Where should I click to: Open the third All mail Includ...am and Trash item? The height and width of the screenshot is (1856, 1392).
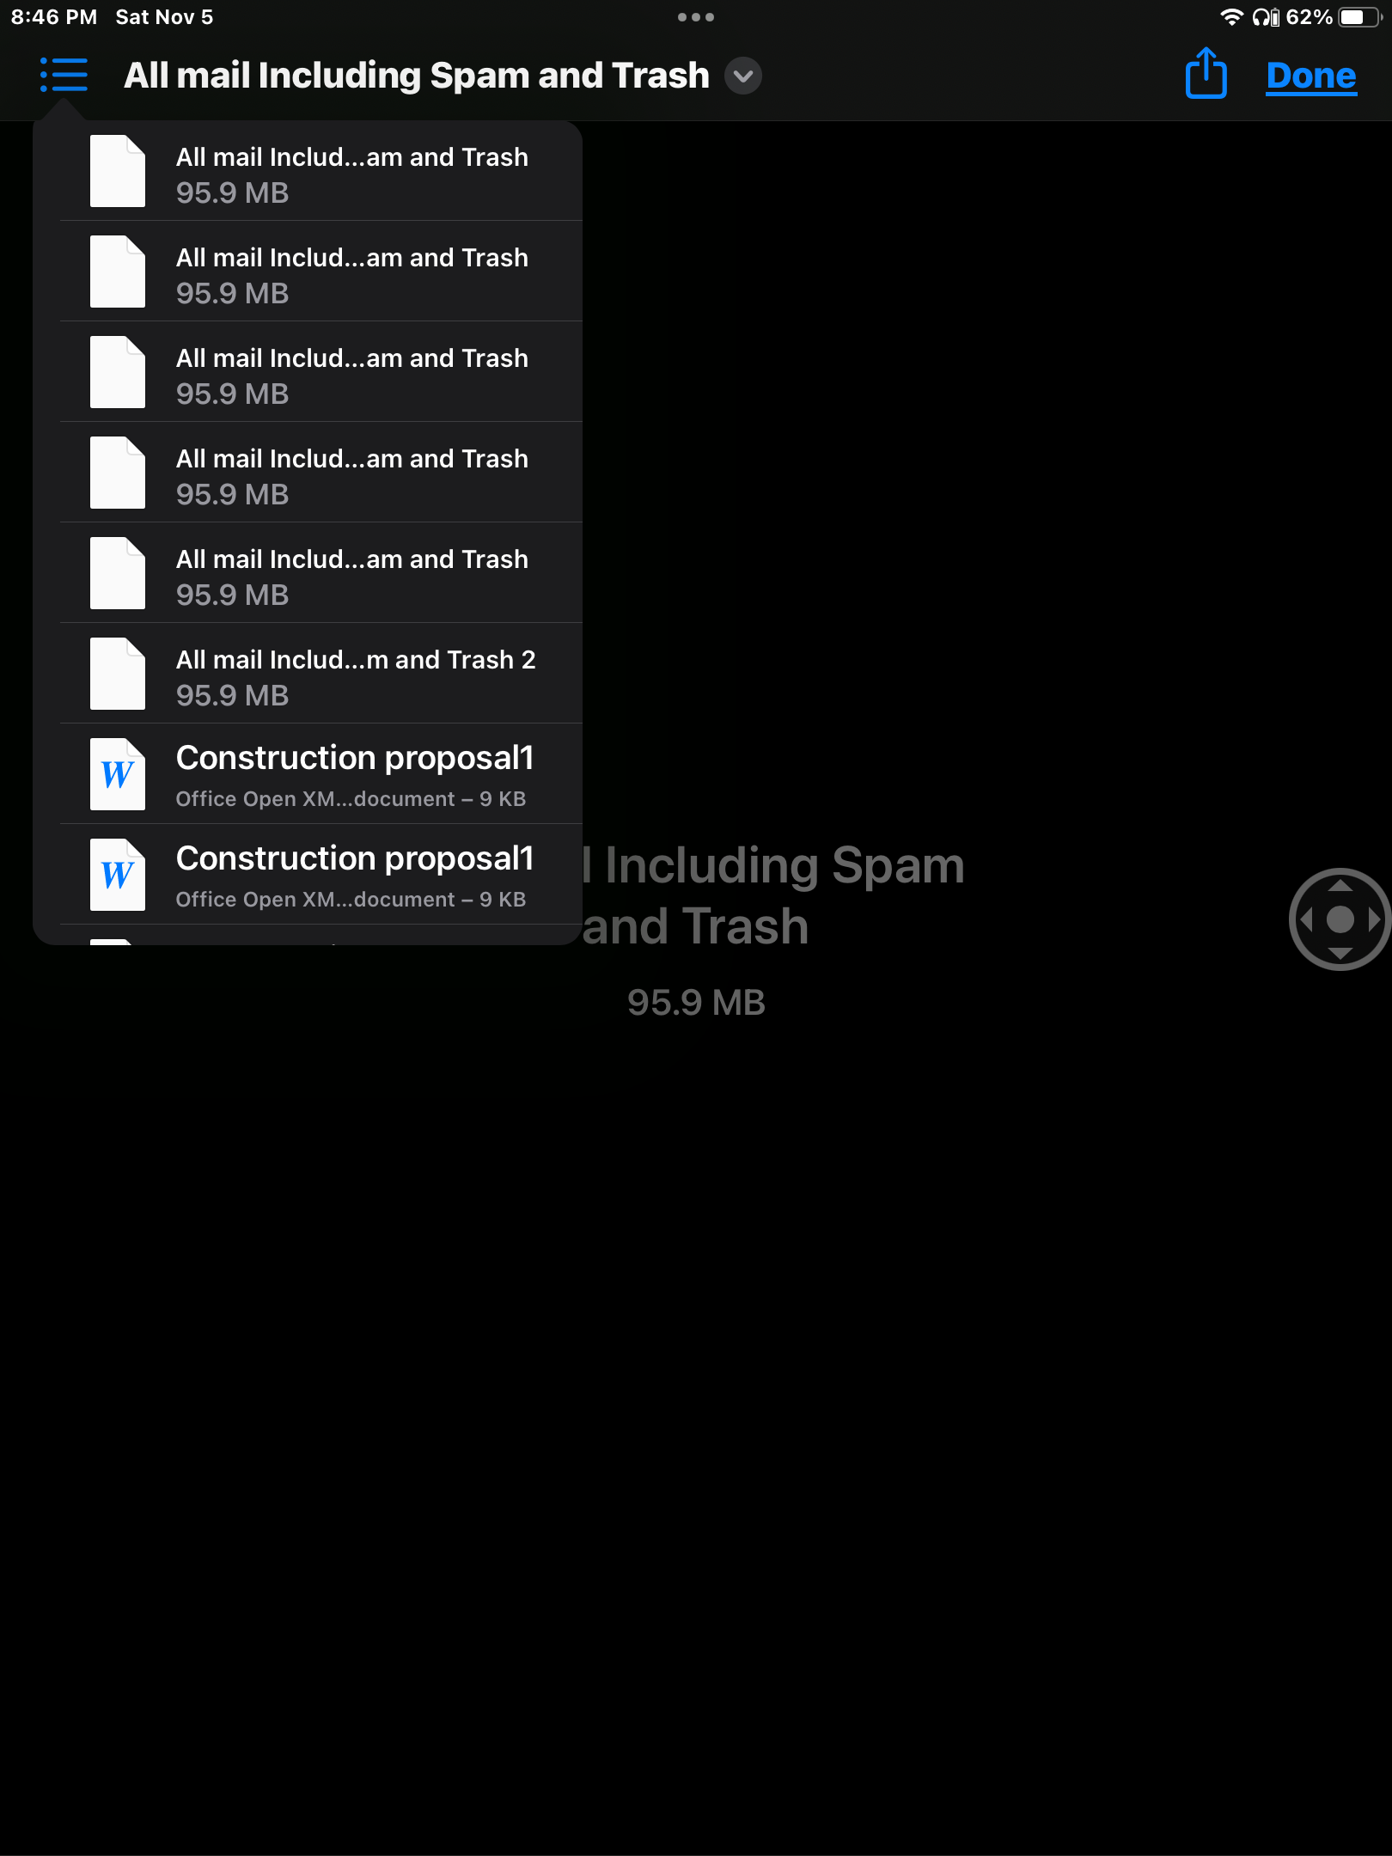(321, 372)
